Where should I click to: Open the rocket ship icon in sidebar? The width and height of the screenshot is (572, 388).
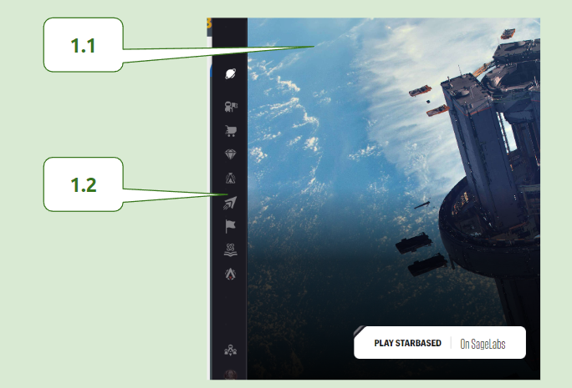pyautogui.click(x=230, y=203)
